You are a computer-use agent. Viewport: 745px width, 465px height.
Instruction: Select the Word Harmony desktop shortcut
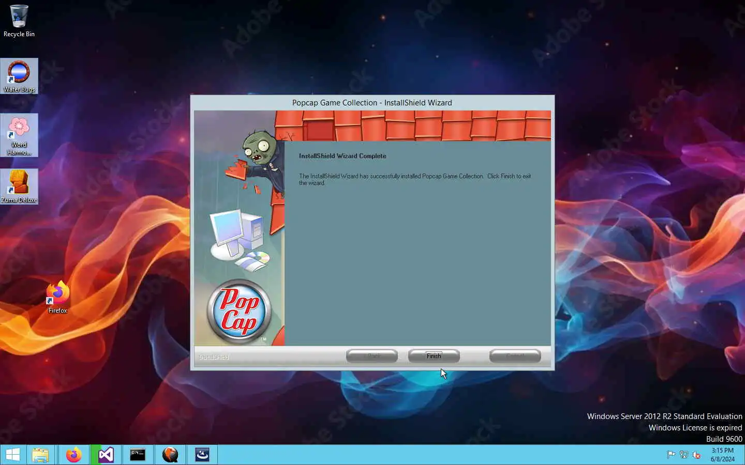pyautogui.click(x=19, y=135)
